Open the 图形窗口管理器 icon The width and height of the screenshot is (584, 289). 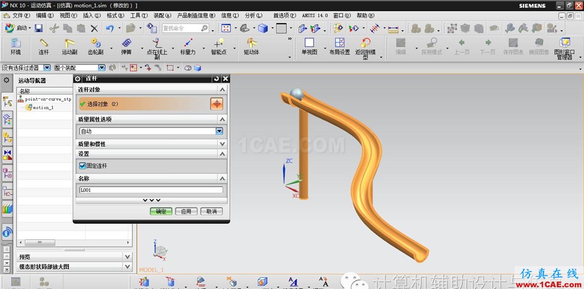click(x=565, y=48)
